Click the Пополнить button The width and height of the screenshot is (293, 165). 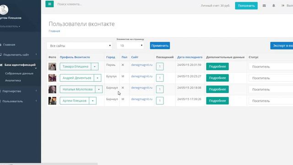pyautogui.click(x=246, y=5)
